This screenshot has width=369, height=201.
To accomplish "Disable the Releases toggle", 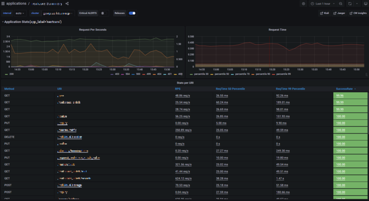I will tap(132, 13).
